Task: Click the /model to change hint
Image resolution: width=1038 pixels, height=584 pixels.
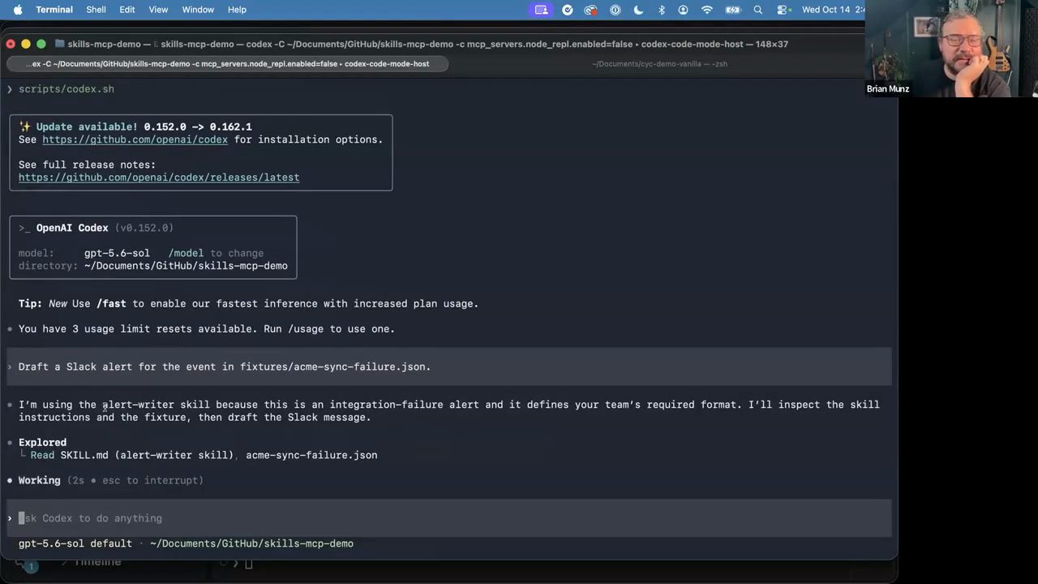Action: click(216, 253)
